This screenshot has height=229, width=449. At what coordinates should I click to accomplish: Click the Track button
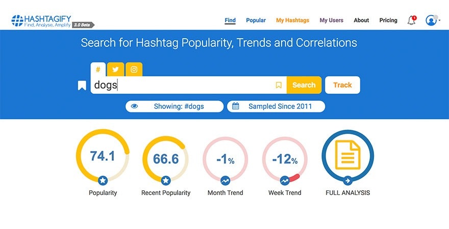[342, 85]
